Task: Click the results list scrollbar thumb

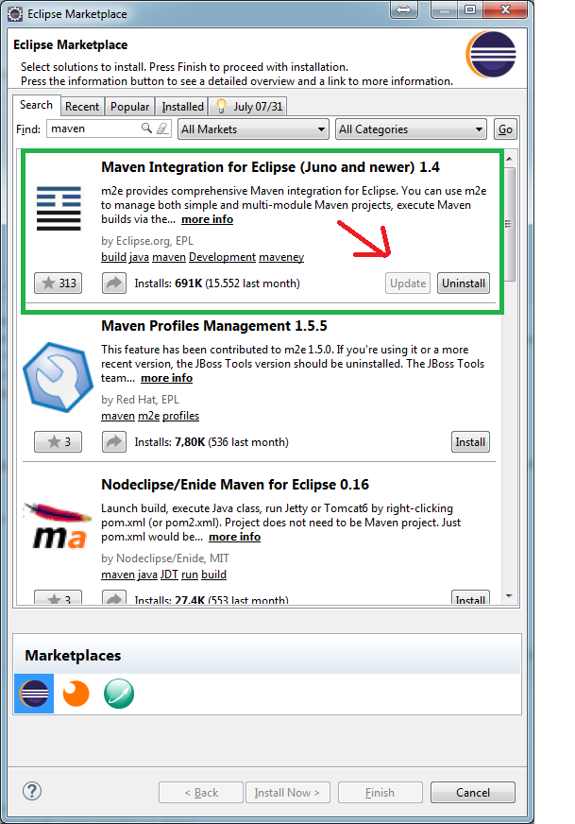Action: point(508,224)
